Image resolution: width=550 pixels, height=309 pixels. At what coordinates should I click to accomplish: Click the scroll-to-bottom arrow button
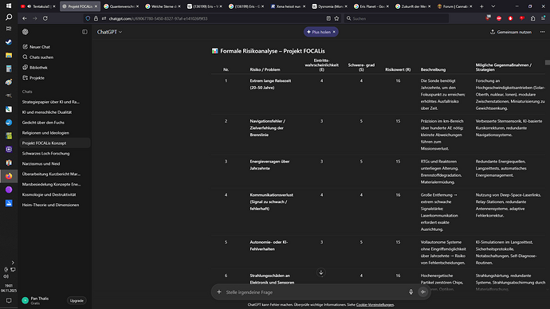pyautogui.click(x=321, y=272)
